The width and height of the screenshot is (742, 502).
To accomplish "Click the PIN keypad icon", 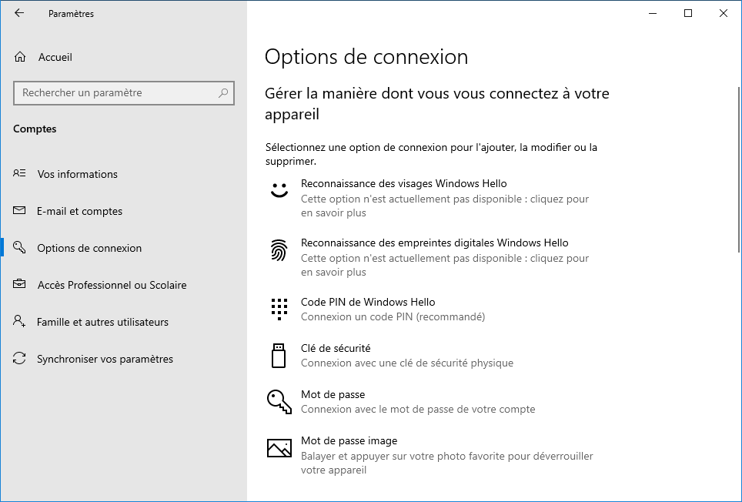I will [x=279, y=310].
